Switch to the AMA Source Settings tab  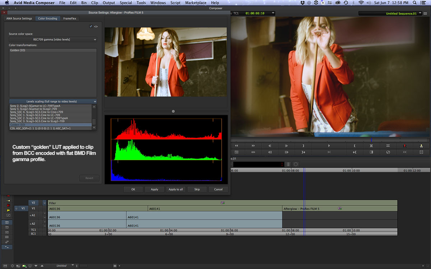[19, 18]
